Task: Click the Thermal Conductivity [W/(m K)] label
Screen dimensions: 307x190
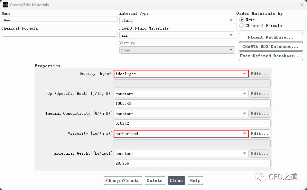Action: (x=79, y=113)
